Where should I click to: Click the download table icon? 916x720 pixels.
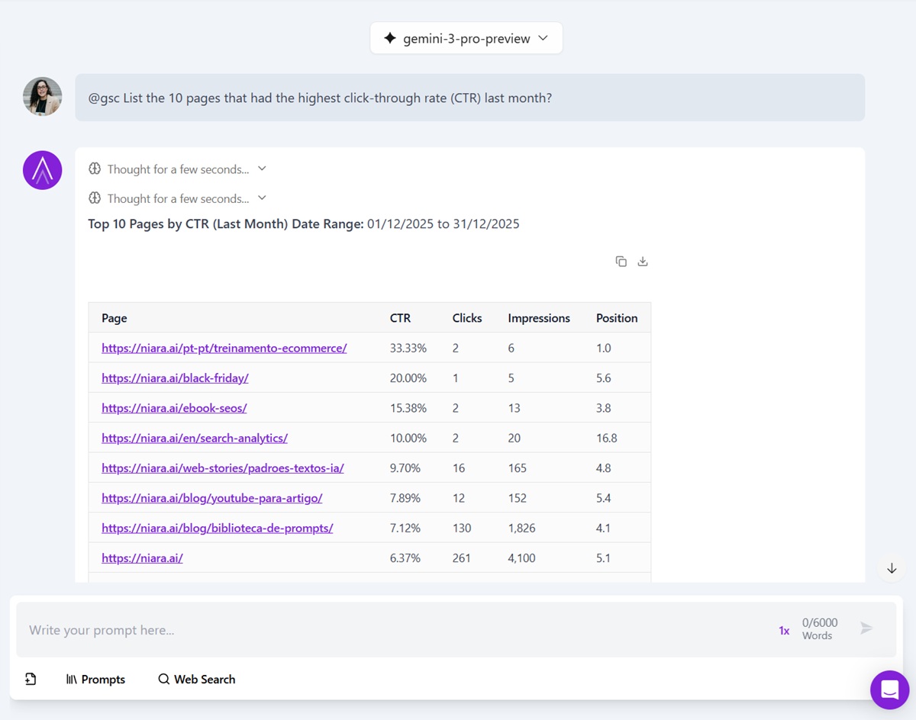pyautogui.click(x=643, y=262)
